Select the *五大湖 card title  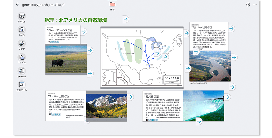(151, 97)
